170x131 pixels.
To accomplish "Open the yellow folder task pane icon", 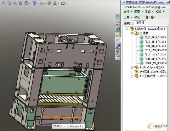I will pyautogui.click(x=118, y=34).
